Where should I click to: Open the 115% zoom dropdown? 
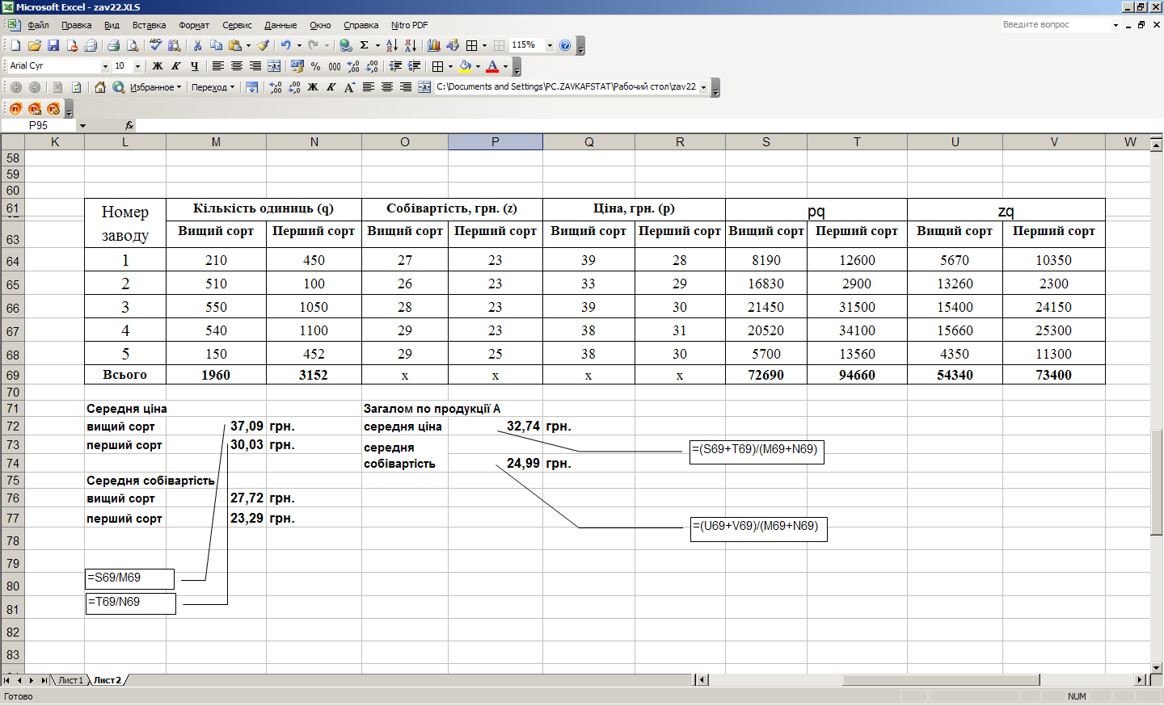pyautogui.click(x=550, y=45)
